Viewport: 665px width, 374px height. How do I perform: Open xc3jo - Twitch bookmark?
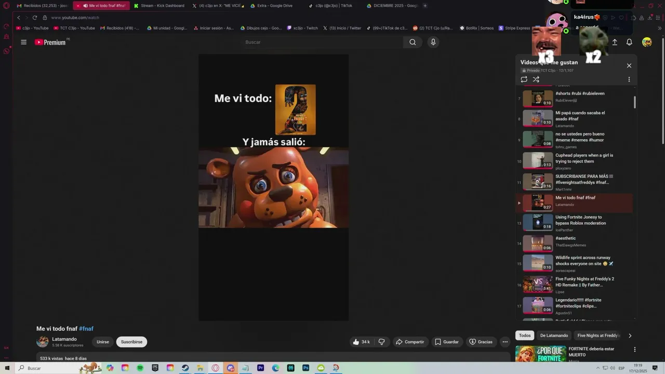(302, 28)
